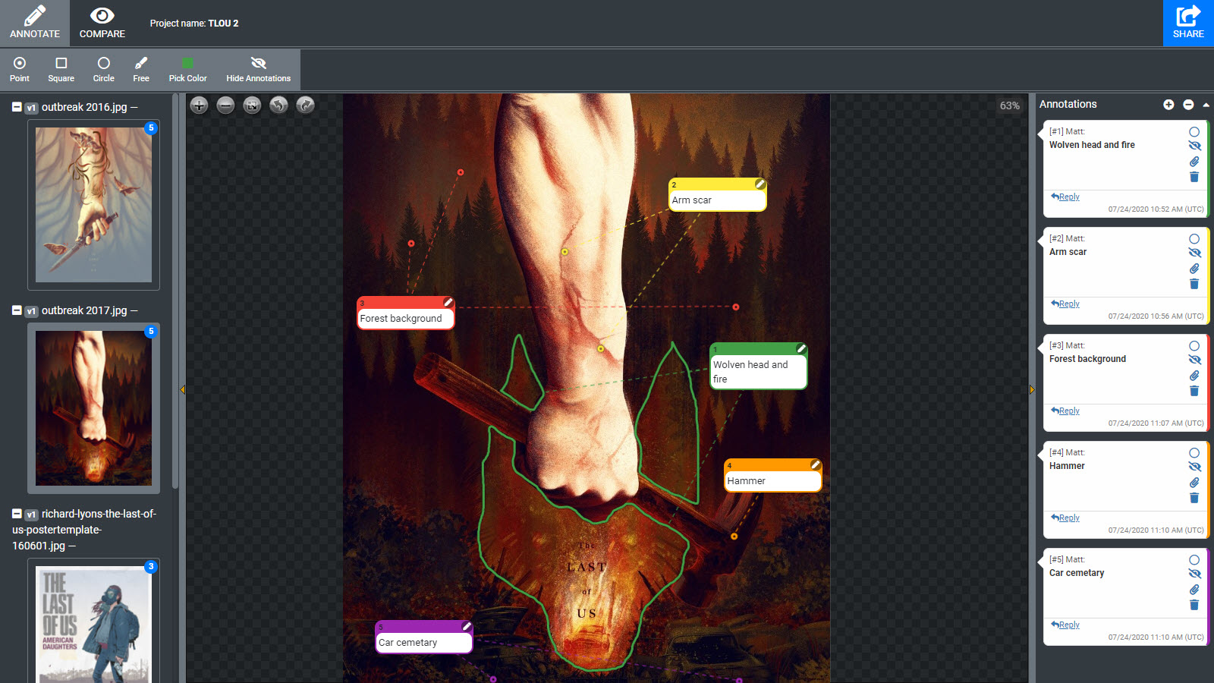
Task: Reply to annotation #1
Action: [x=1065, y=197]
